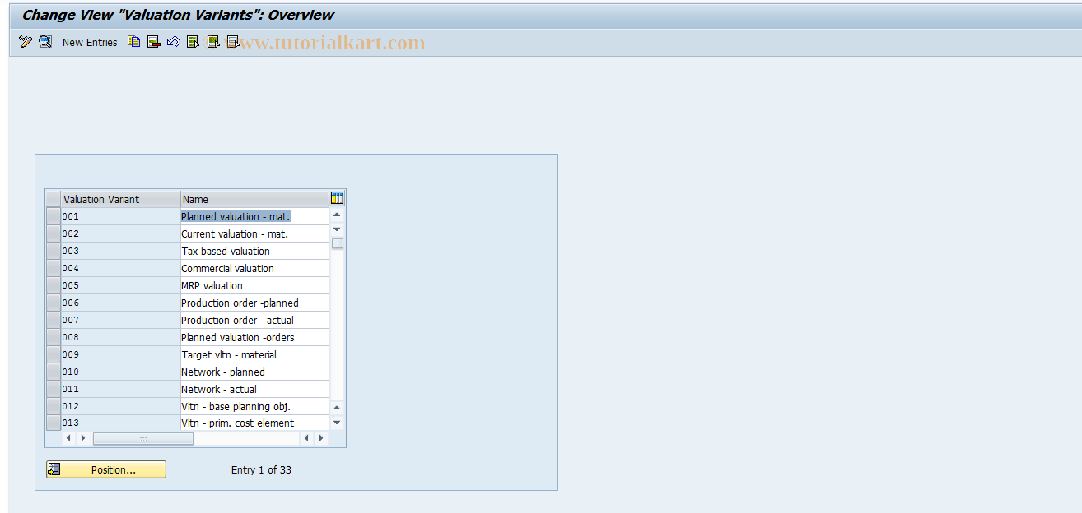
Task: Undo the last change
Action: [173, 42]
